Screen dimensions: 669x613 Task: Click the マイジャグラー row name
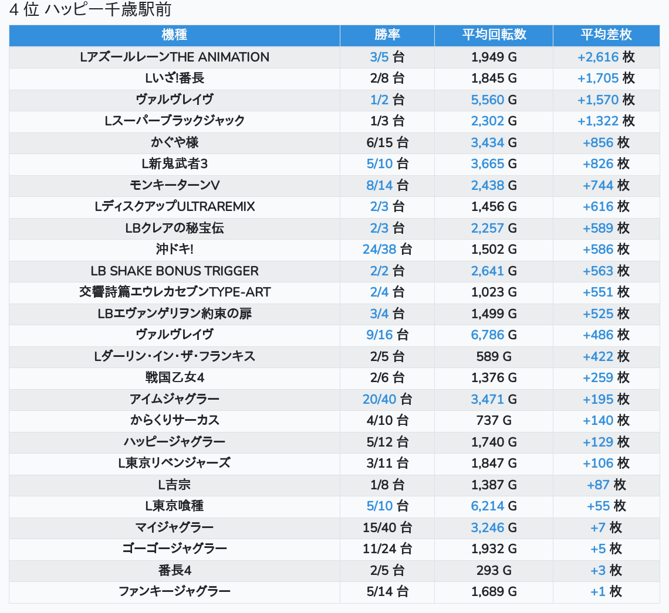click(174, 527)
